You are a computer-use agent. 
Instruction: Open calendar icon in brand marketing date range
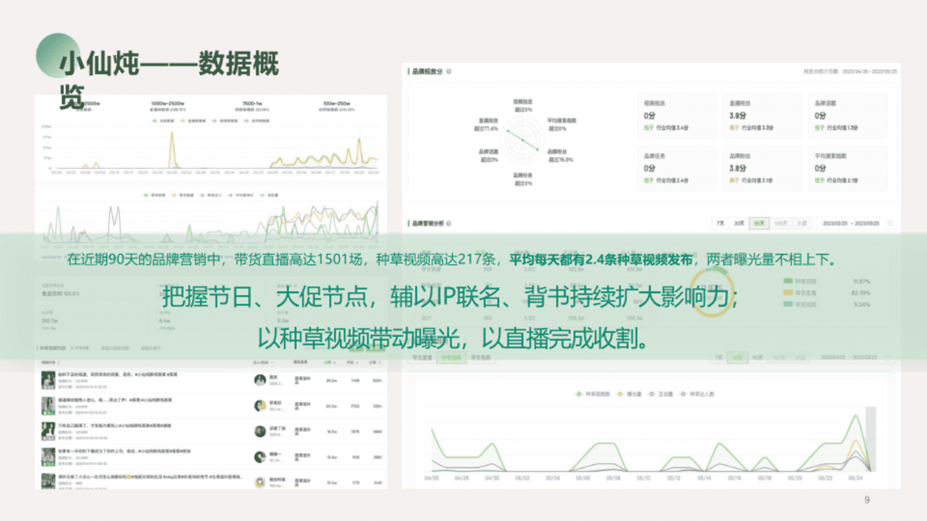(x=890, y=223)
